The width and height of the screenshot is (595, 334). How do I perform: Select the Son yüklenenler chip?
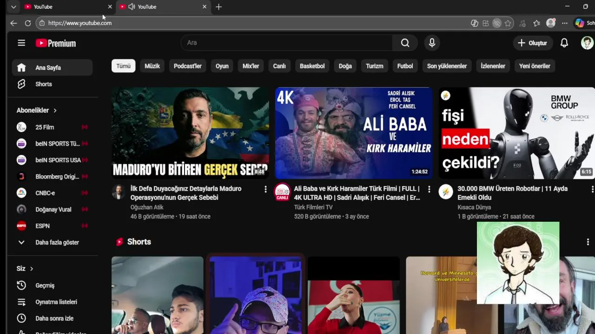point(447,66)
